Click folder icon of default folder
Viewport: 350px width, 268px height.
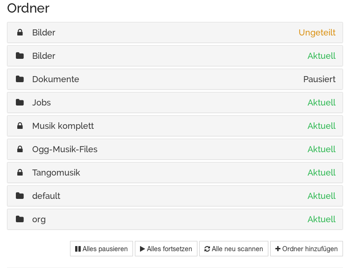click(20, 196)
